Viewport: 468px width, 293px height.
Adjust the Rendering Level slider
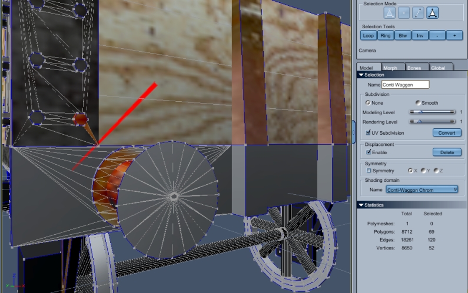click(432, 122)
